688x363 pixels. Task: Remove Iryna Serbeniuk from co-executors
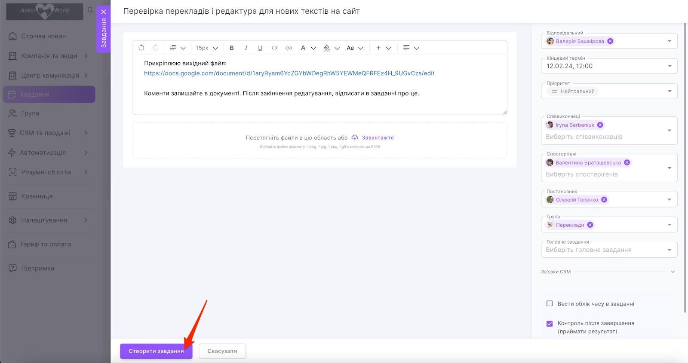[600, 125]
